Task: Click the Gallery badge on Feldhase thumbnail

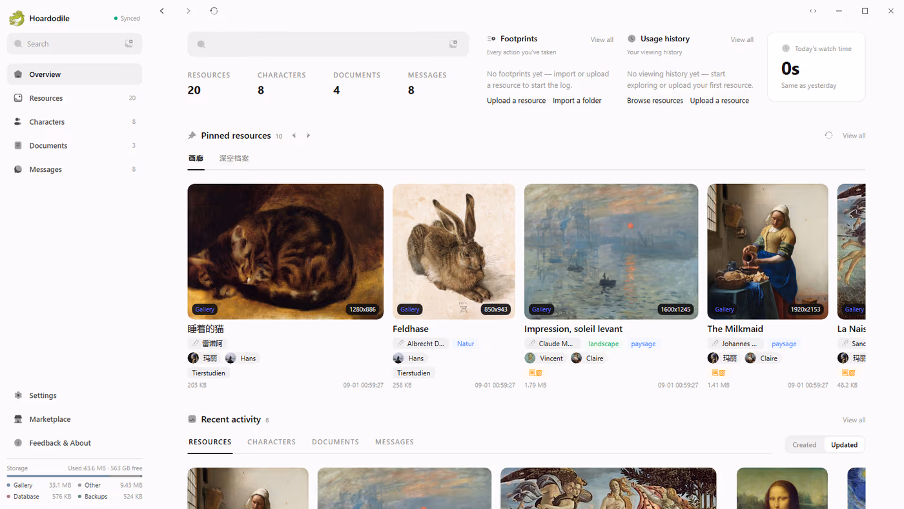Action: [410, 309]
